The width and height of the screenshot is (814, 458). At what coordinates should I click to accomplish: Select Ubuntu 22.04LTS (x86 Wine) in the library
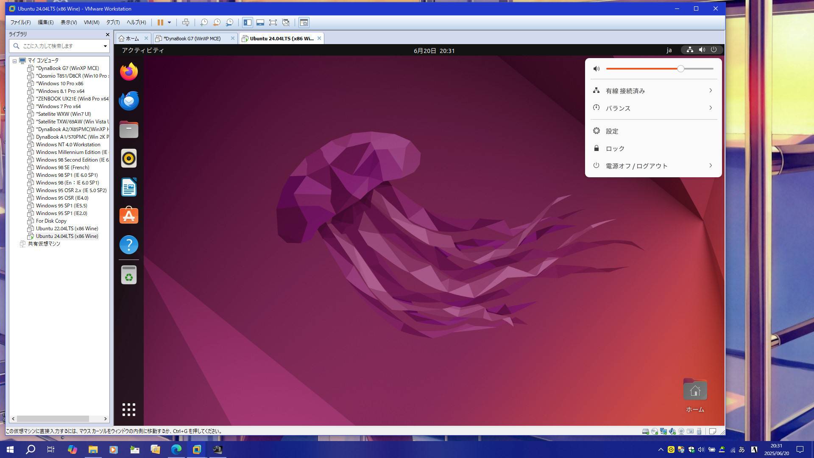point(67,229)
